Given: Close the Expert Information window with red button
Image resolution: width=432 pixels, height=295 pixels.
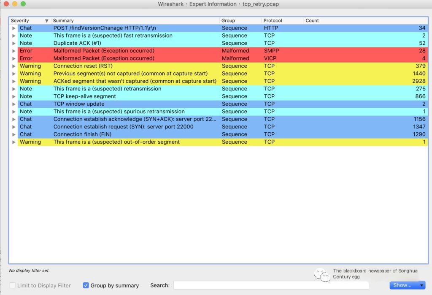Looking at the screenshot, I should pos(6,4).
